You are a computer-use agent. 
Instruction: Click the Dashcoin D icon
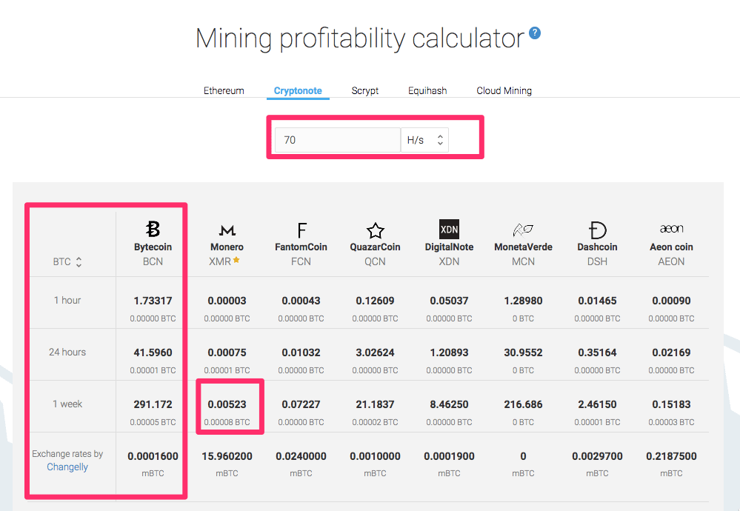pos(597,230)
